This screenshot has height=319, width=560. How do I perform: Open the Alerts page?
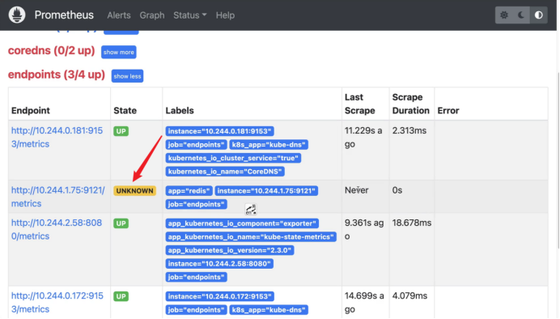tap(119, 15)
